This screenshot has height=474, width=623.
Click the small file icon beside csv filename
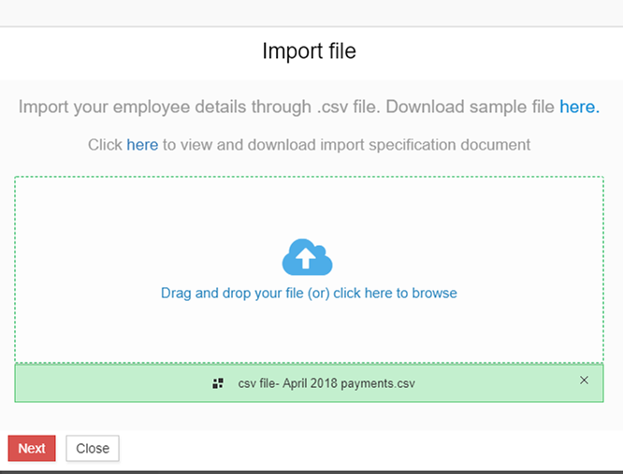[218, 383]
